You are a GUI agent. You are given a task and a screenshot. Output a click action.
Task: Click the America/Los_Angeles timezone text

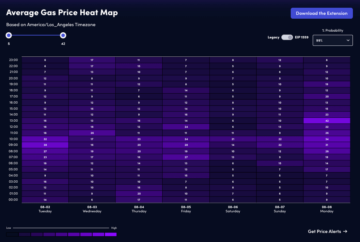tap(51, 24)
